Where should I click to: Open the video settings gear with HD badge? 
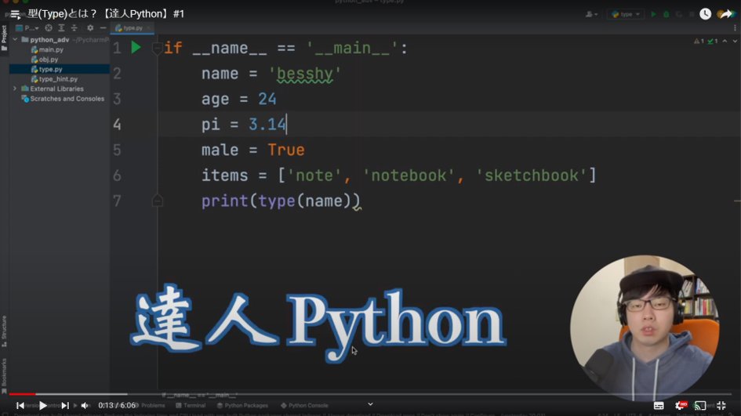coord(680,406)
